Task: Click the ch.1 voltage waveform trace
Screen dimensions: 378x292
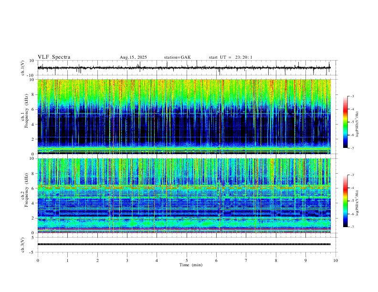Action: (184, 68)
